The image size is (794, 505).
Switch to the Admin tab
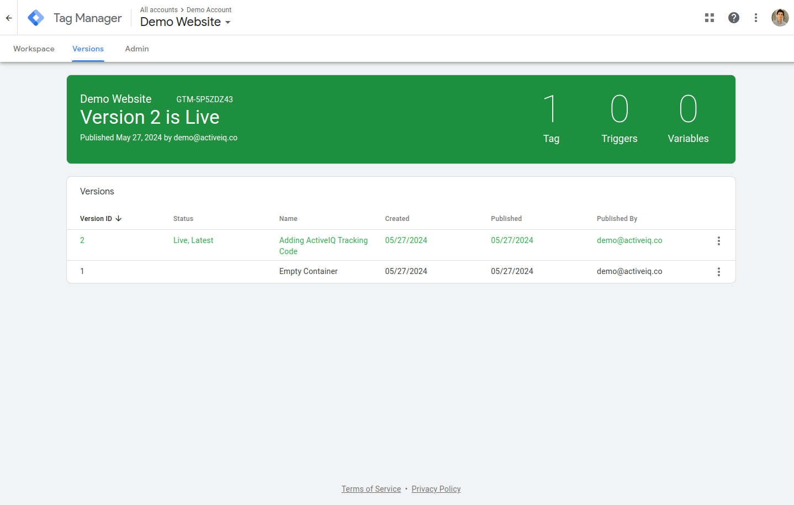click(x=137, y=49)
